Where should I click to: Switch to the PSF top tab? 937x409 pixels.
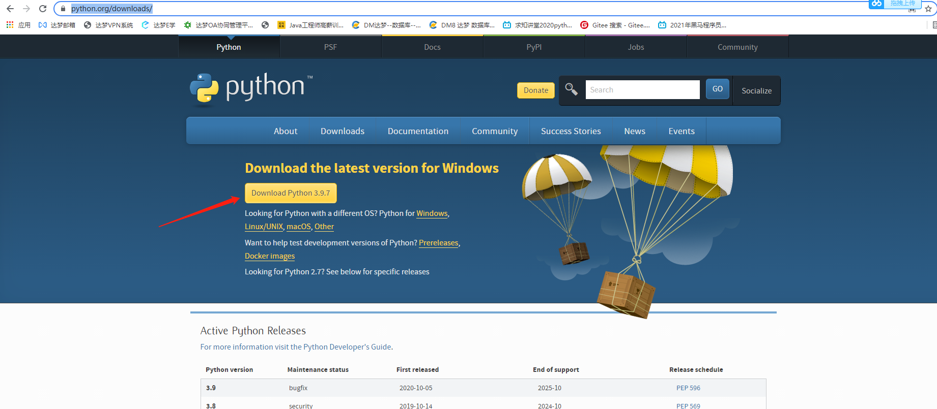click(x=331, y=47)
